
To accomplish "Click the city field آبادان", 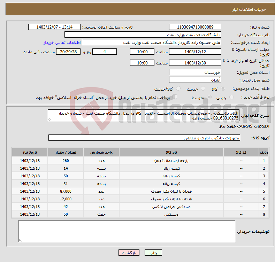I will tap(195, 80).
